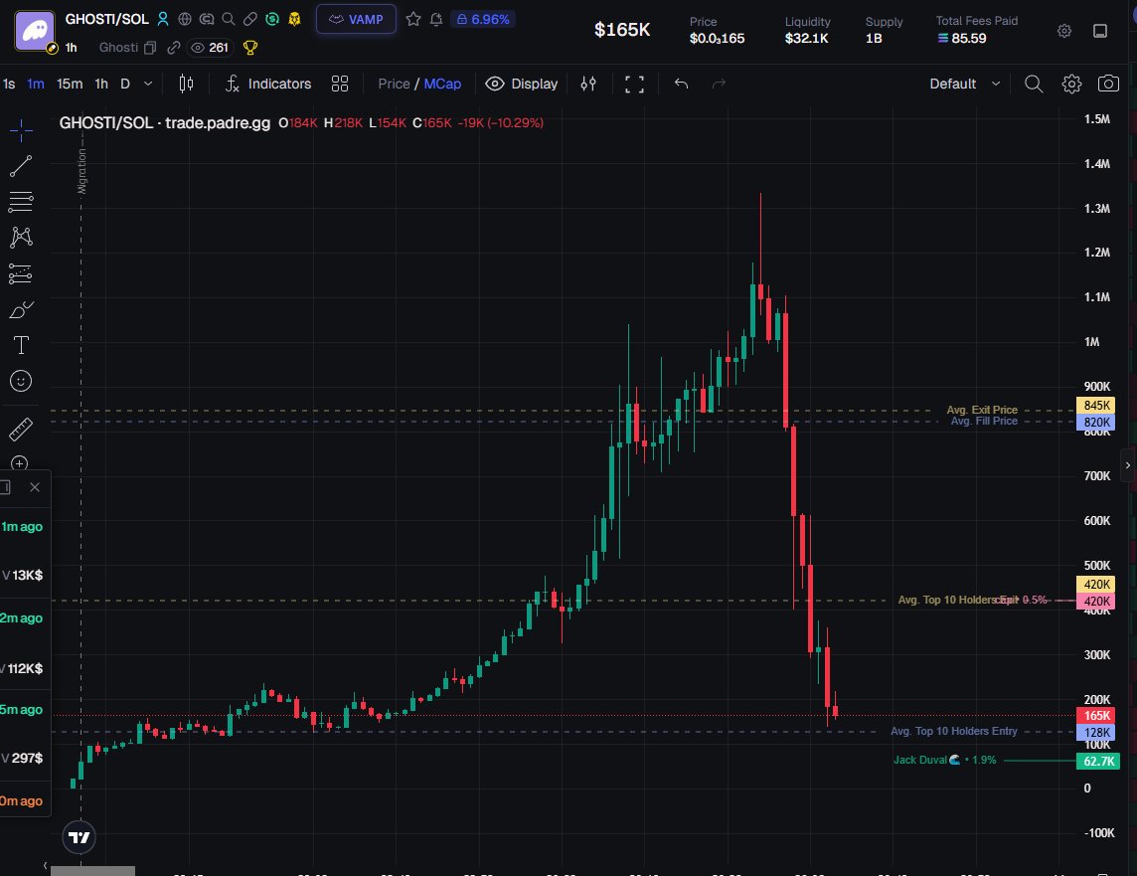Open the gold trophy icon
The height and width of the screenshot is (876, 1137).
point(250,48)
